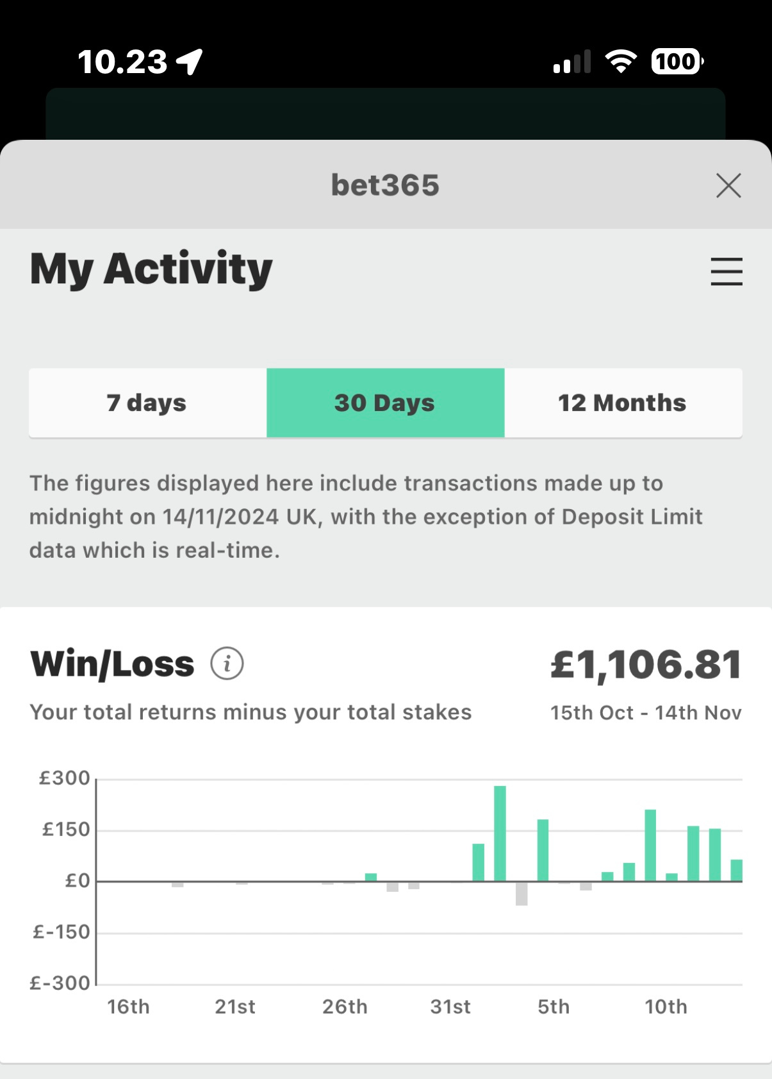Tap the largest grey loss bar
The height and width of the screenshot is (1079, 772).
tap(522, 894)
